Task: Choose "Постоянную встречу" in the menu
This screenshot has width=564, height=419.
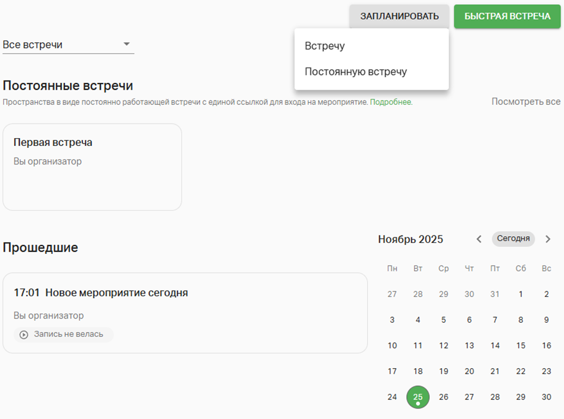Action: pyautogui.click(x=356, y=72)
